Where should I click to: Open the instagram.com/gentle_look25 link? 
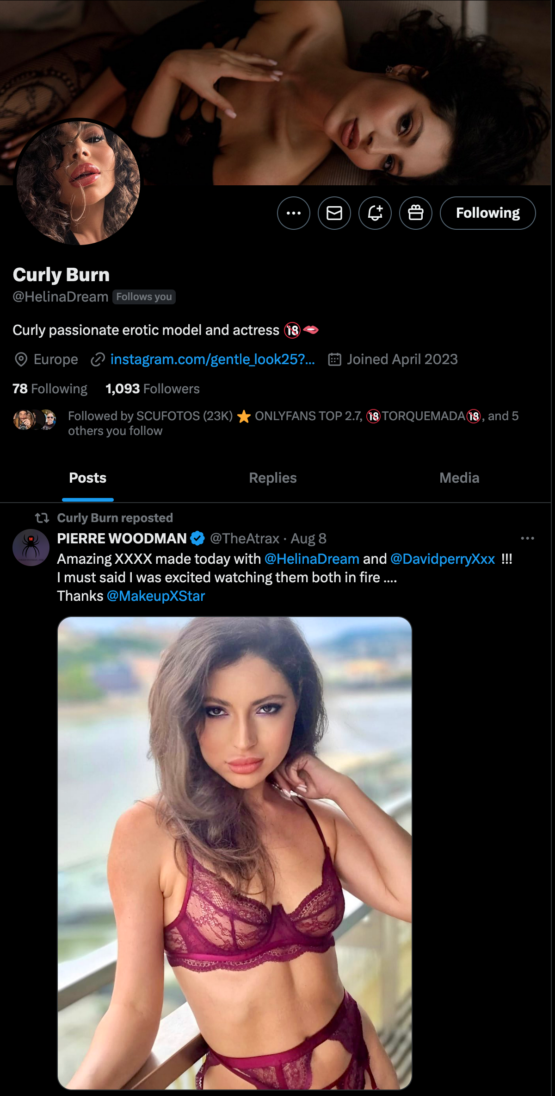click(212, 359)
